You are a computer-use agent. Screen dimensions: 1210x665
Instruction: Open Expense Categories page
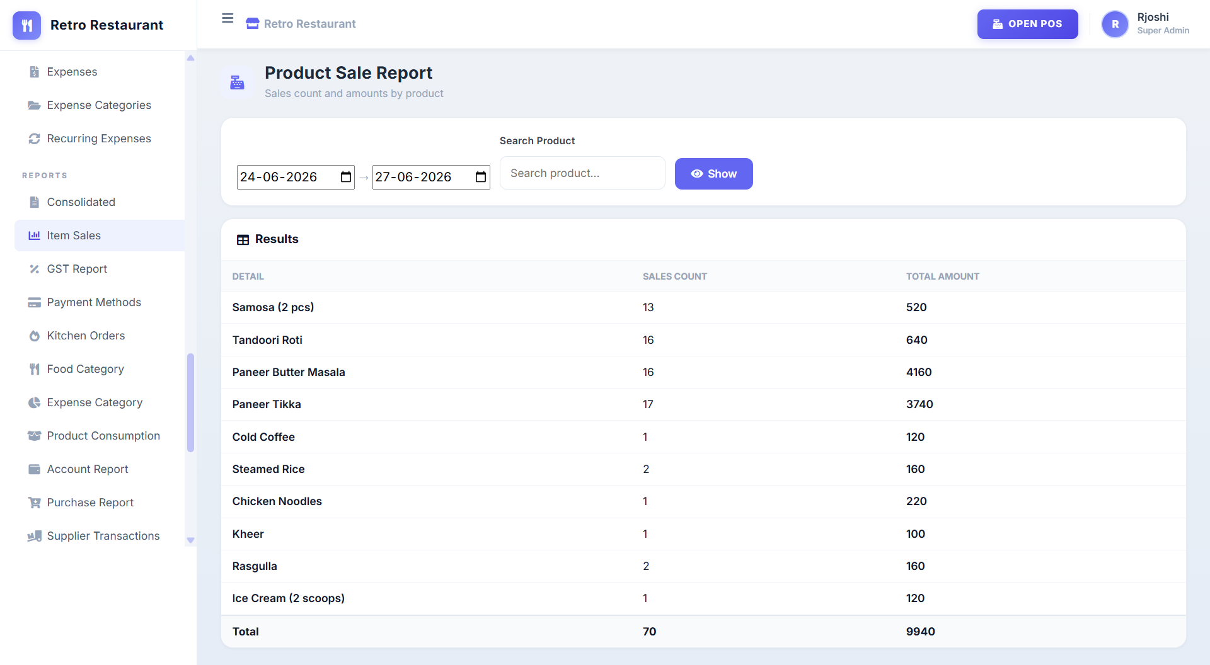[x=100, y=105]
